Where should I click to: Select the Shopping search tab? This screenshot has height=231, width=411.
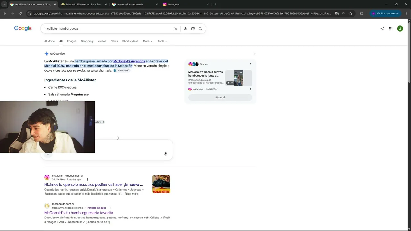coord(87,41)
